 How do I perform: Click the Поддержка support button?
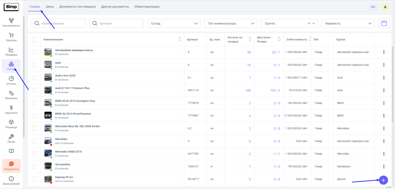point(11,166)
